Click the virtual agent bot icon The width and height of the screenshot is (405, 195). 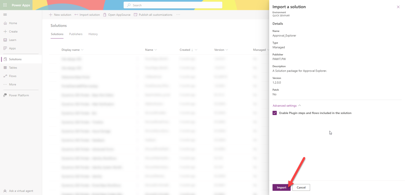point(5,191)
